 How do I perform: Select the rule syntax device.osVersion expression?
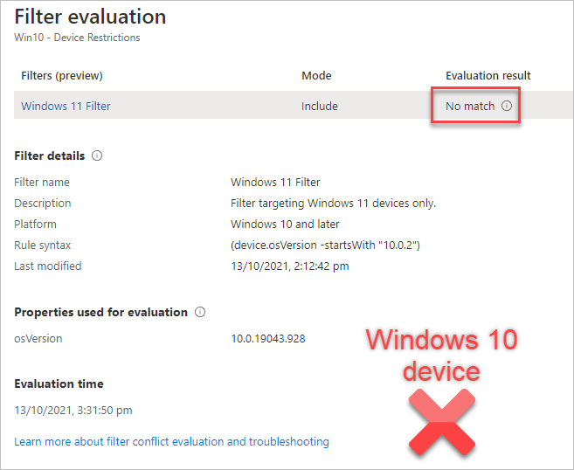pos(325,245)
